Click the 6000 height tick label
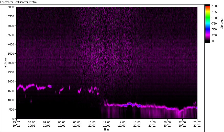The width and height of the screenshot is (224, 132). (11, 7)
